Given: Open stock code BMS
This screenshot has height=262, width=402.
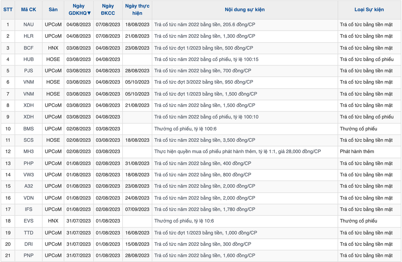Looking at the screenshot, I should click(29, 129).
